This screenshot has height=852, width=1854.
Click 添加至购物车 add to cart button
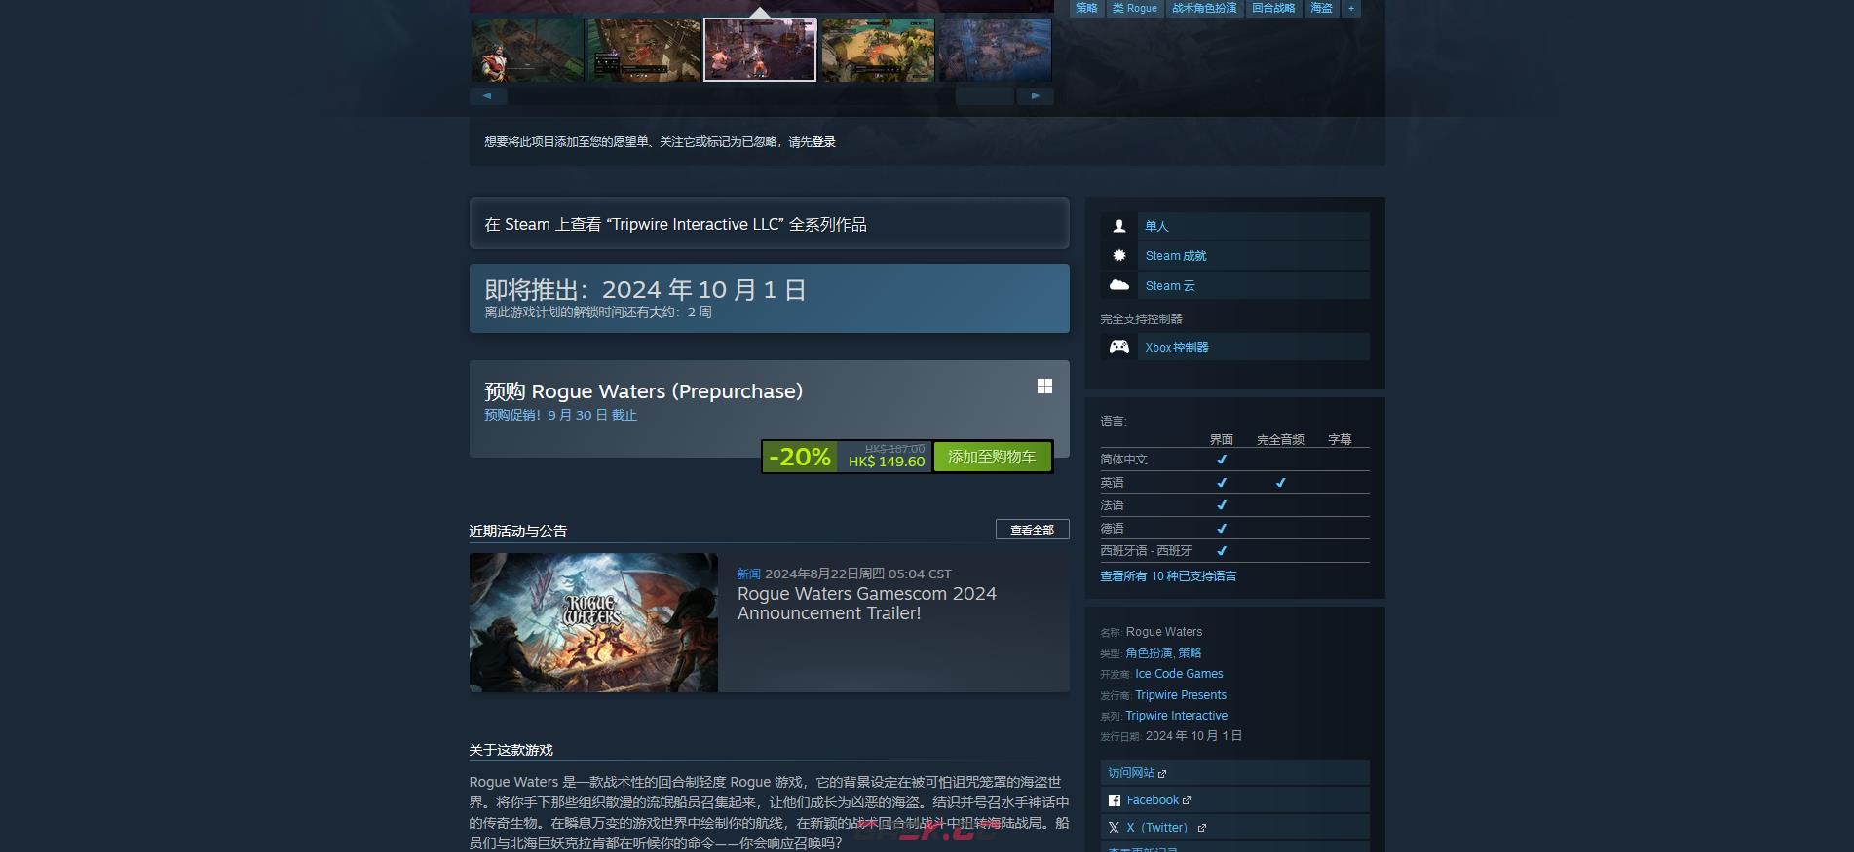pos(992,457)
